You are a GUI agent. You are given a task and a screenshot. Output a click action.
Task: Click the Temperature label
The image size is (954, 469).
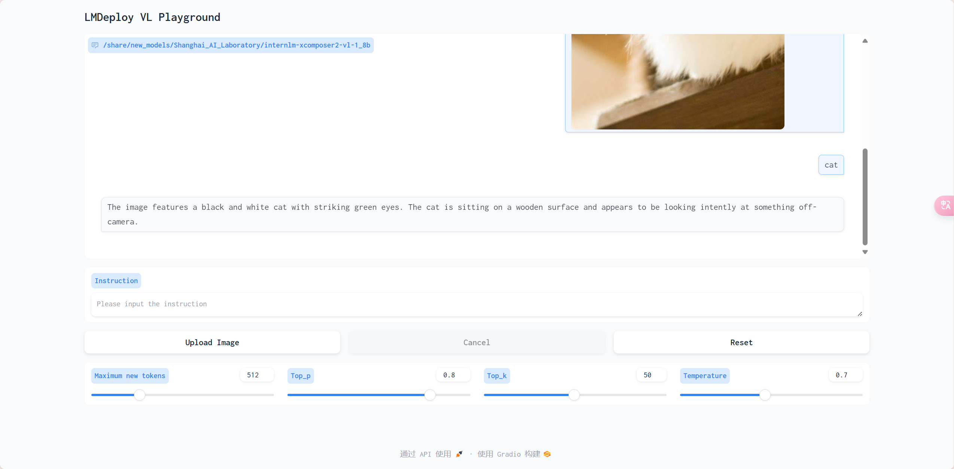[x=705, y=376]
